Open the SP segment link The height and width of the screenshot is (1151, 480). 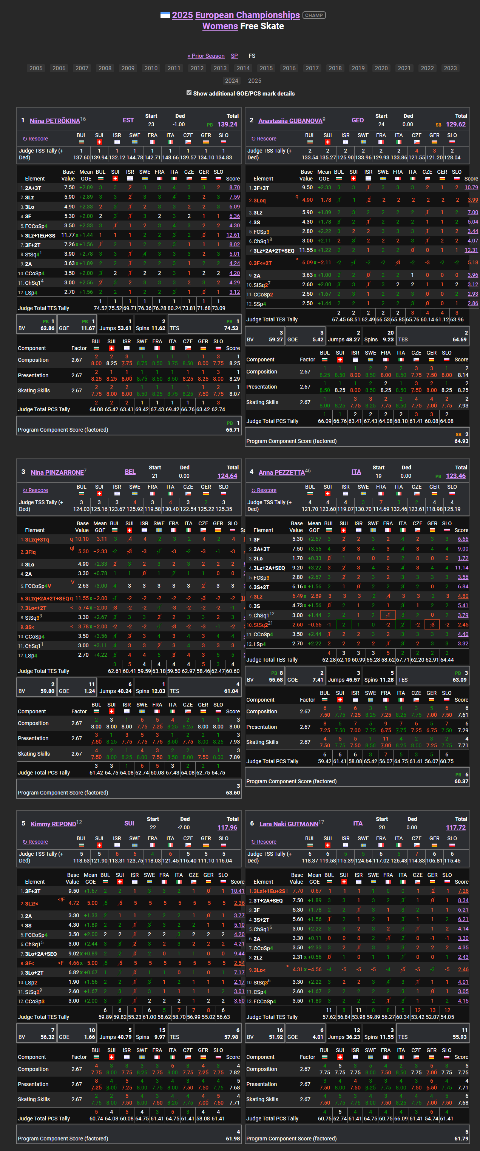(234, 56)
